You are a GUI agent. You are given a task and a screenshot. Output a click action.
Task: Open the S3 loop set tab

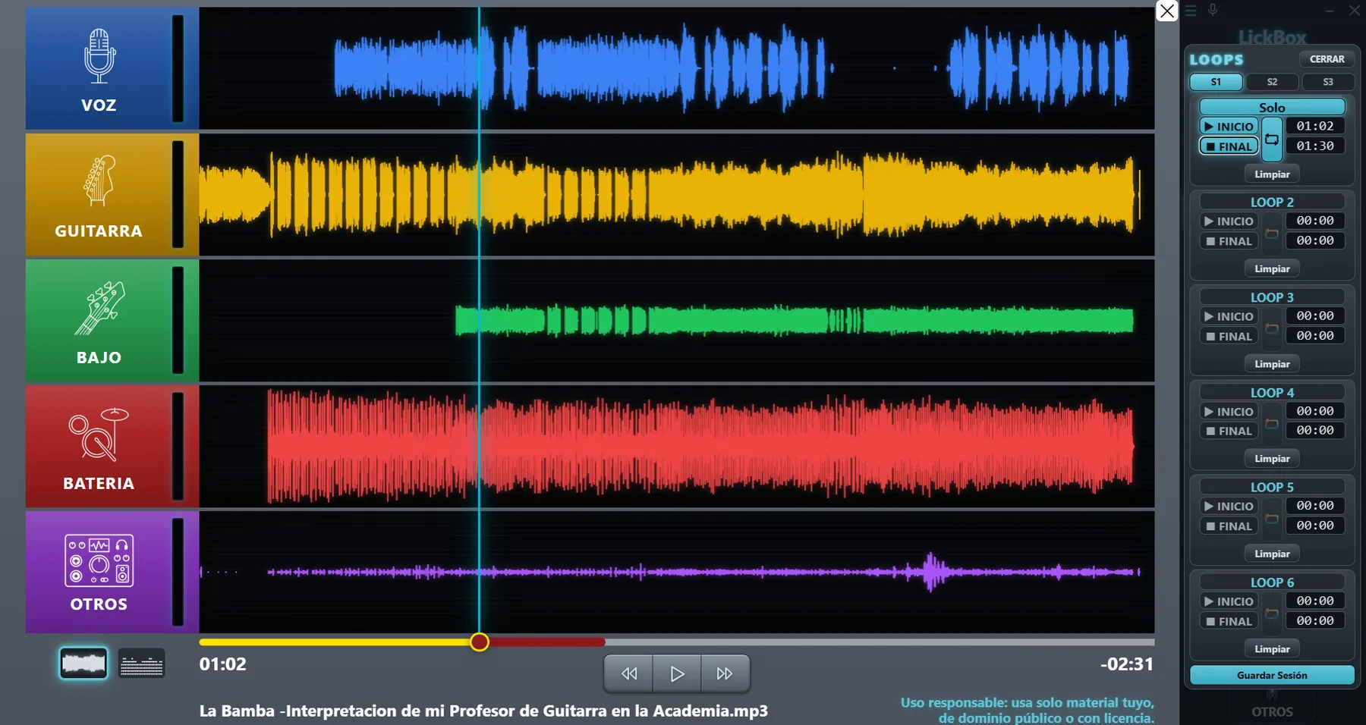pos(1328,82)
